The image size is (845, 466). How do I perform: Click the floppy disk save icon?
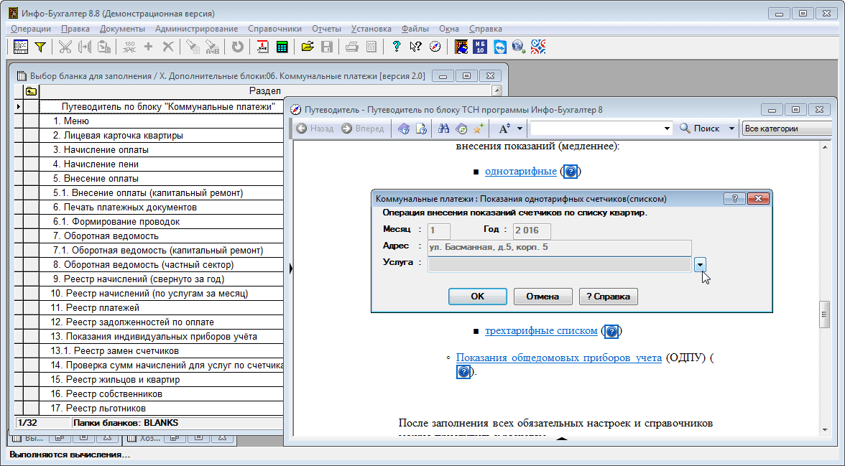[x=326, y=47]
